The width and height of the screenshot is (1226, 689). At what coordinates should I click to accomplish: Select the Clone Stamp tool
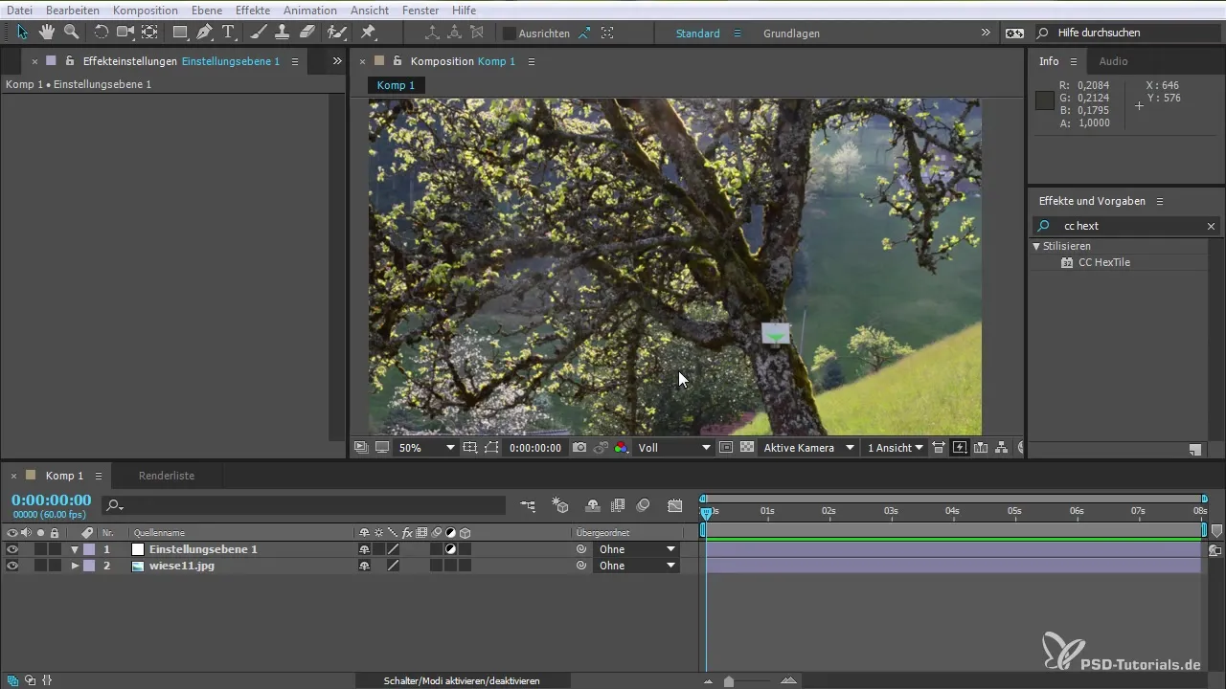point(283,33)
